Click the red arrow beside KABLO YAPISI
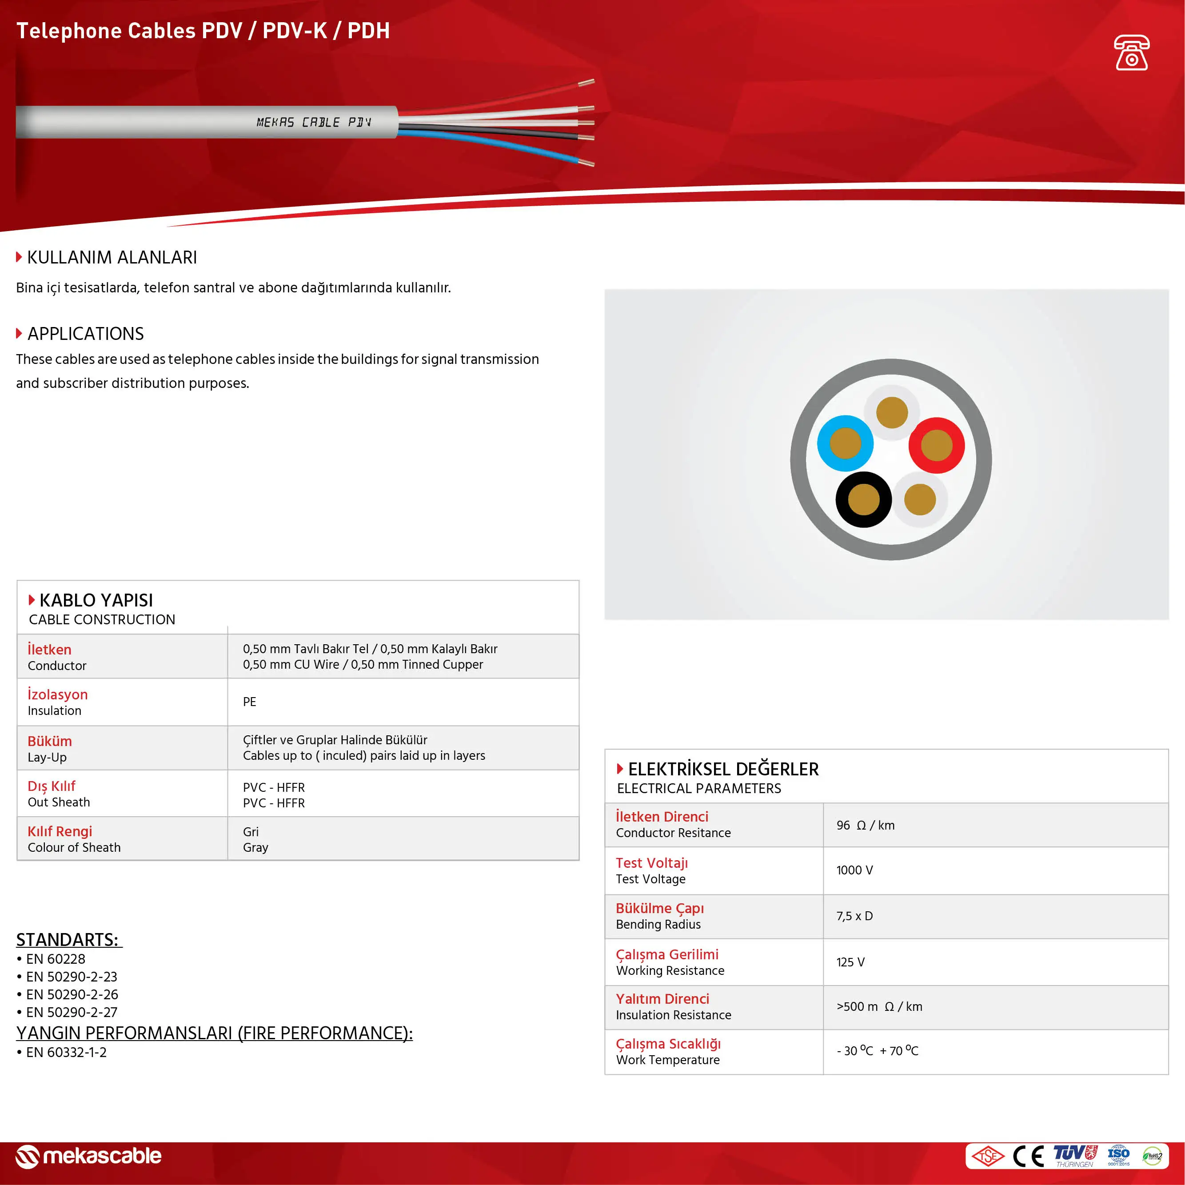The height and width of the screenshot is (1185, 1185). pos(32,600)
